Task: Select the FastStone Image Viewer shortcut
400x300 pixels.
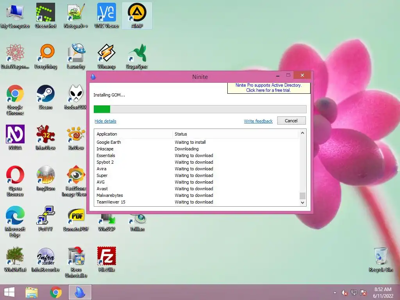Action: pos(74,181)
